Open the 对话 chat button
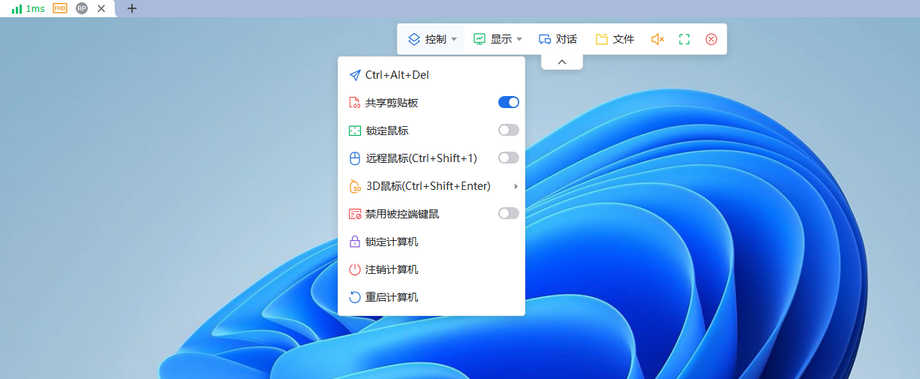The image size is (920, 379). coord(558,39)
